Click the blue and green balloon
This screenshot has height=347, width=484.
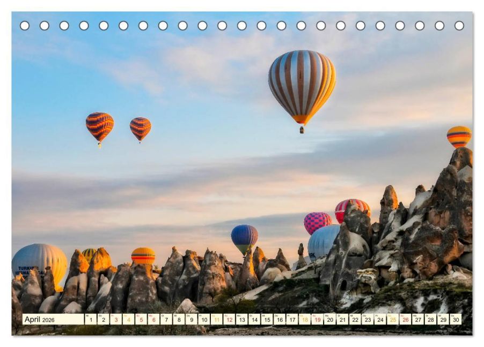(x=245, y=239)
